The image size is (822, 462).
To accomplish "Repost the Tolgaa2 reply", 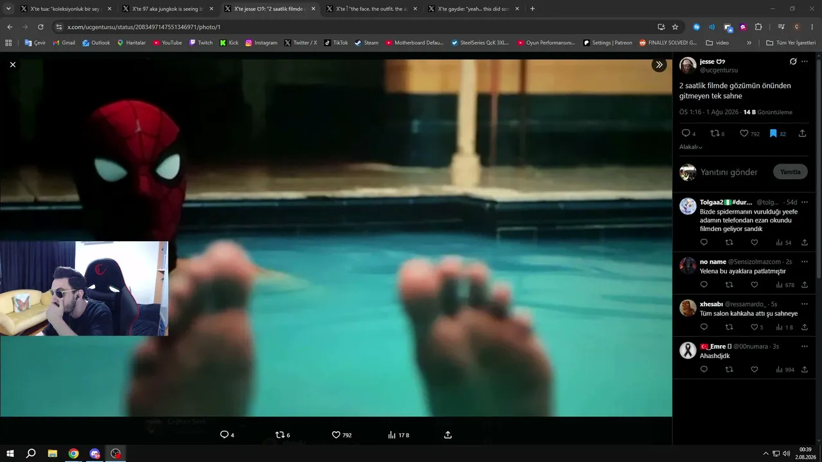I will pyautogui.click(x=729, y=243).
